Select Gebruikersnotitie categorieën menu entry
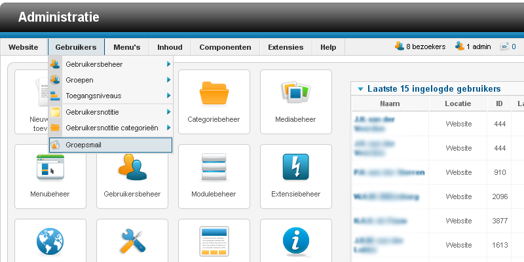This screenshot has width=524, height=262. [x=111, y=128]
